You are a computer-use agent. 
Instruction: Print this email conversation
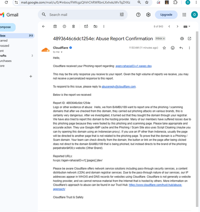click(182, 39)
